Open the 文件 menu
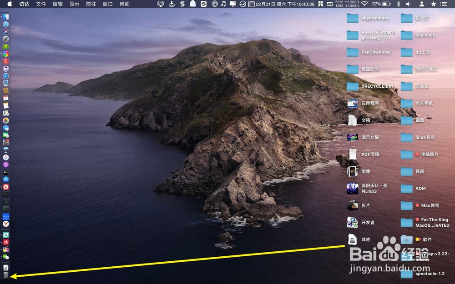 click(41, 4)
